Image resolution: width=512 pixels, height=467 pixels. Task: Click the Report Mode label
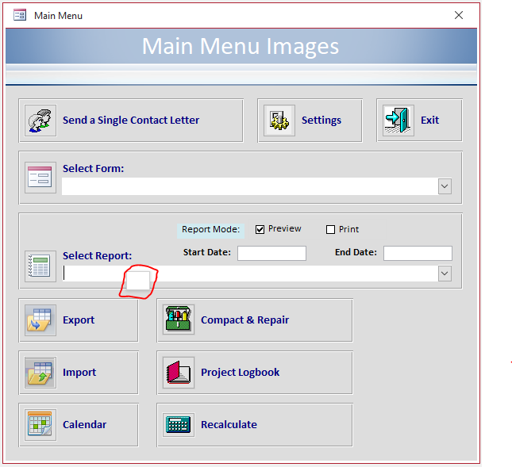click(210, 229)
